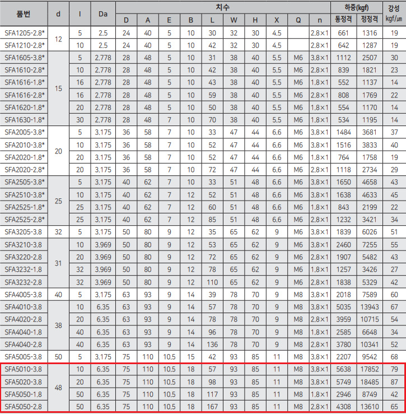Select the static load value 13943
Image resolution: width=406 pixels, height=414 pixels.
pyautogui.click(x=369, y=306)
